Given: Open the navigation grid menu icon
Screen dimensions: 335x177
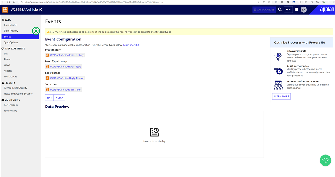Looking at the screenshot, I should pyautogui.click(x=296, y=10).
